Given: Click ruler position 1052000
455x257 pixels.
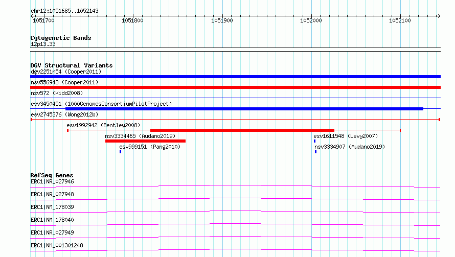Looking at the screenshot, I should pos(311,20).
